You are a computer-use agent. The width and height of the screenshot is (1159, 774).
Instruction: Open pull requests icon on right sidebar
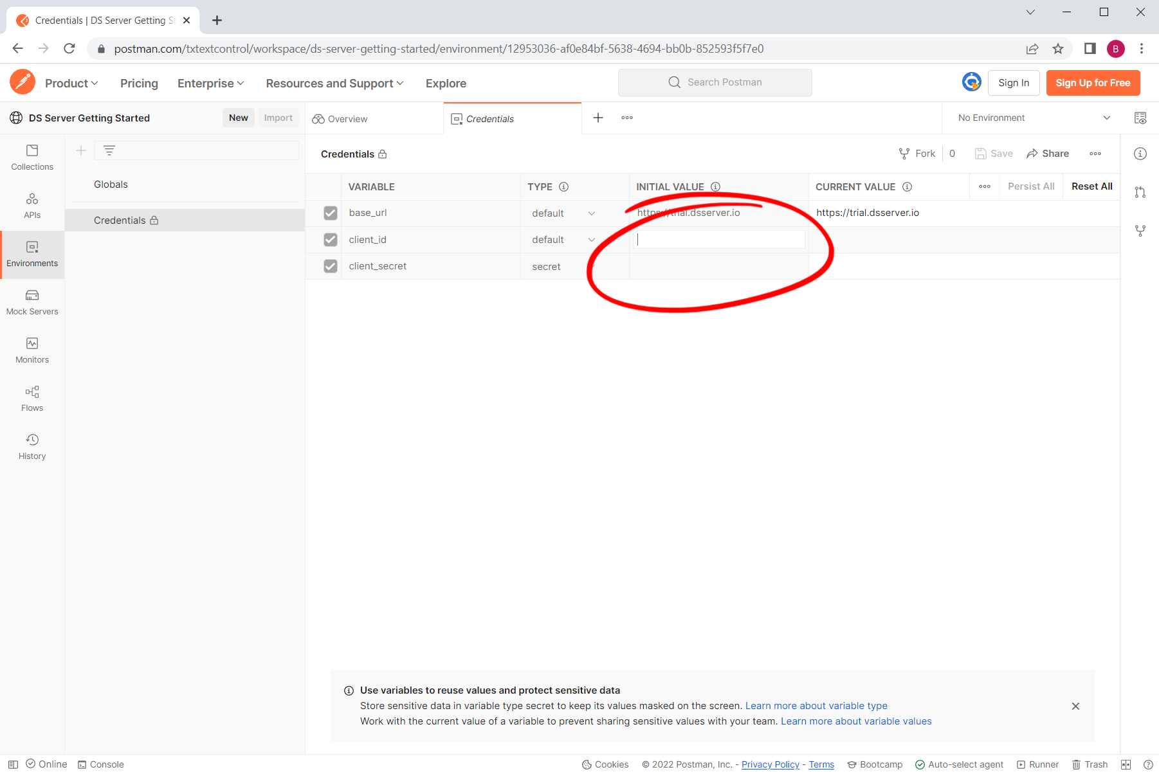(1140, 192)
